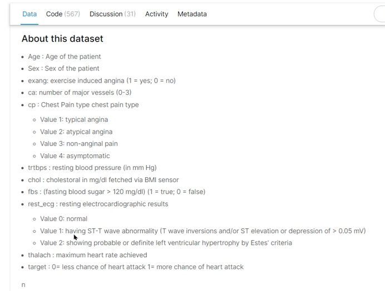
Task: Switch to the Code (567) tab
Action: point(62,14)
